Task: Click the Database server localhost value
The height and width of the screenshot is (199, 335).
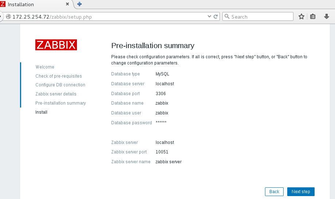Action: (x=165, y=84)
